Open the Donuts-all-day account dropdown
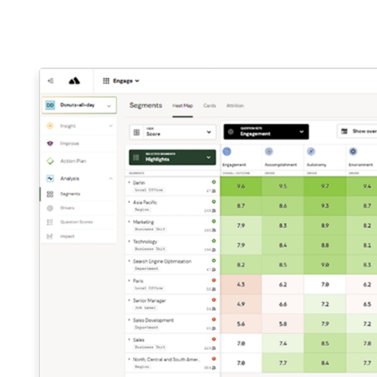The image size is (377, 377). point(79,105)
